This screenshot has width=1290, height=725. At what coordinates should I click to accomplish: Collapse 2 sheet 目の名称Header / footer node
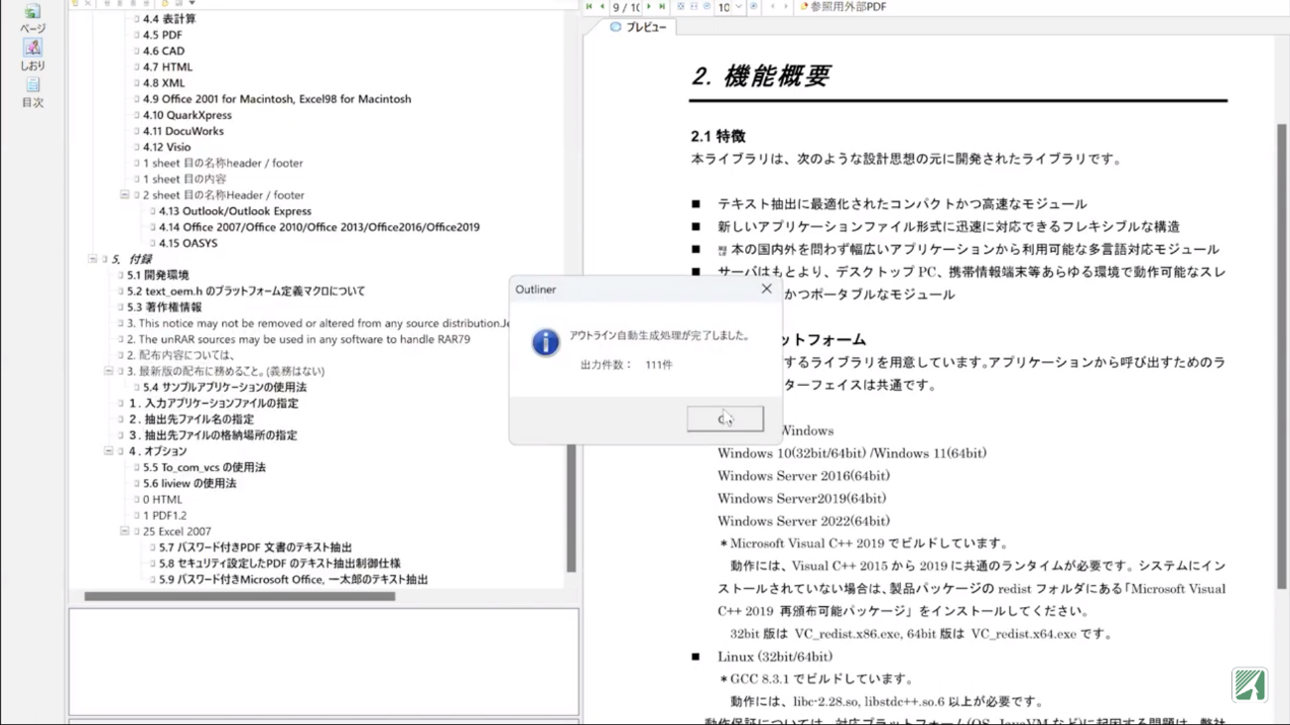coord(125,195)
